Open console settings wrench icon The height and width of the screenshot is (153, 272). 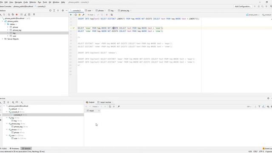tap(83, 15)
